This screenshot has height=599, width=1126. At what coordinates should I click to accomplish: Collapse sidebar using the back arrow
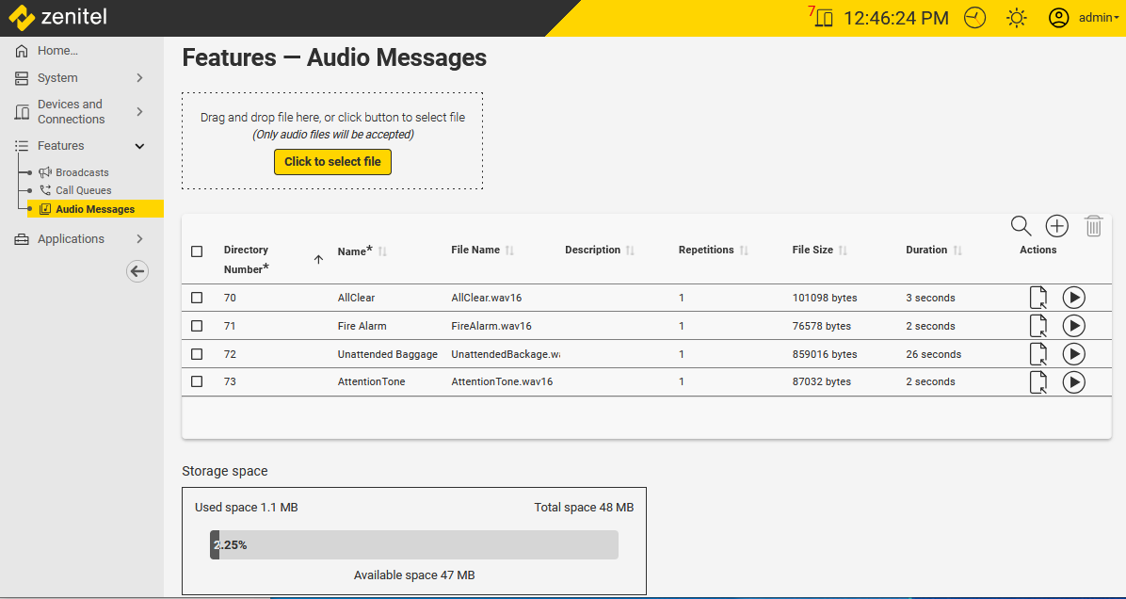137,271
